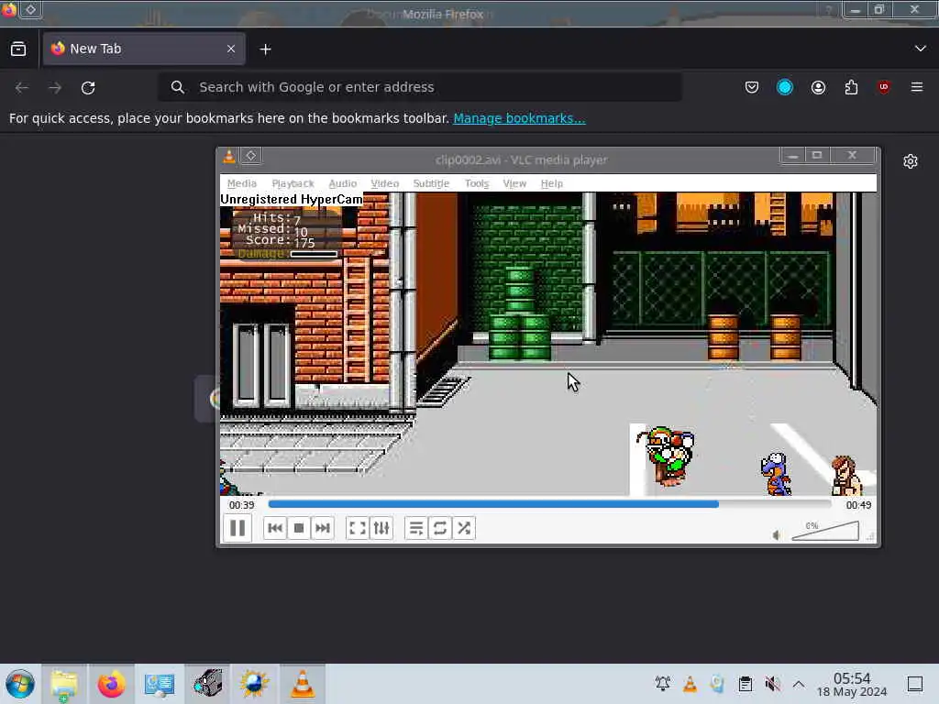Pause the VLC video playback
Image resolution: width=939 pixels, height=704 pixels.
238,528
